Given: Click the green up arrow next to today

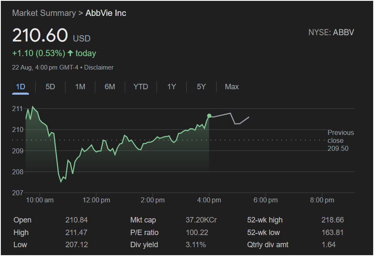Looking at the screenshot, I should tap(70, 53).
